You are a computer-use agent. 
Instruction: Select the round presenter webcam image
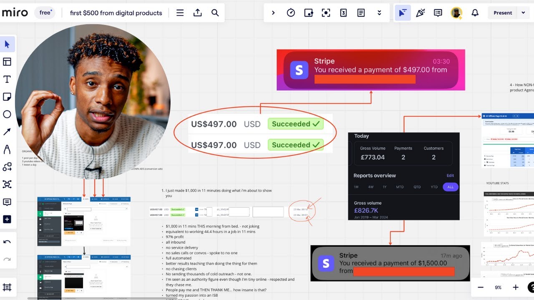click(93, 102)
